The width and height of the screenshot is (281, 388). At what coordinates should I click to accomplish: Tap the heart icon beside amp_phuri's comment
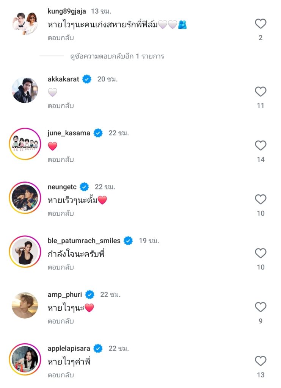pos(261,307)
